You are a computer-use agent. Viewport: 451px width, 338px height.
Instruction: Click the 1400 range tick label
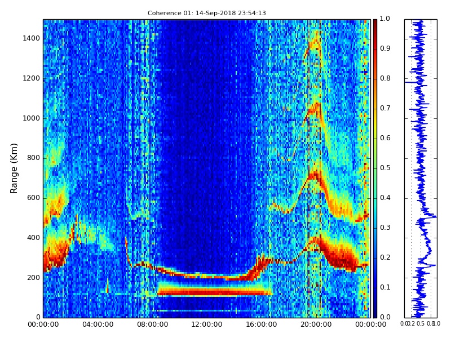coord(32,38)
